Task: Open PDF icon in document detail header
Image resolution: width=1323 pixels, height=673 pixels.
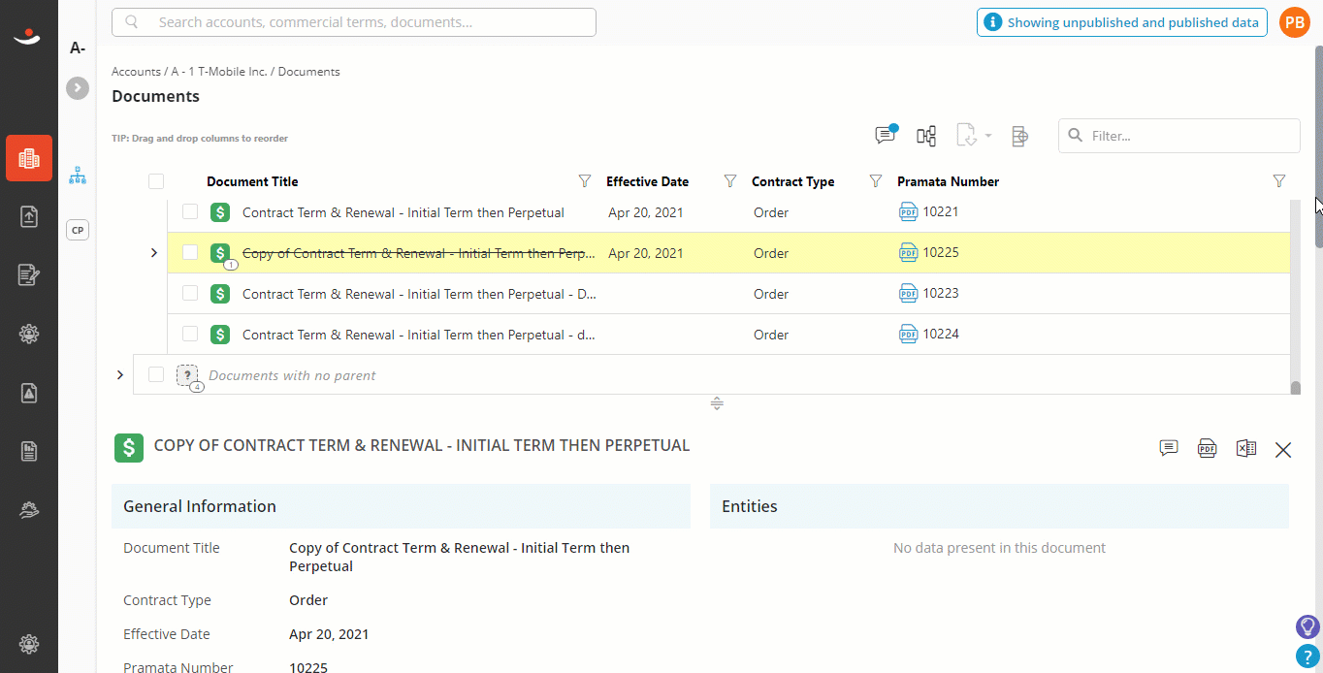Action: tap(1207, 448)
